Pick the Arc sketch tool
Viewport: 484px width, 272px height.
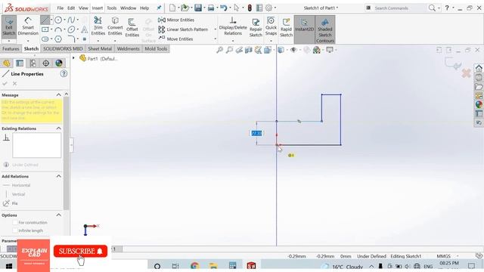58,29
